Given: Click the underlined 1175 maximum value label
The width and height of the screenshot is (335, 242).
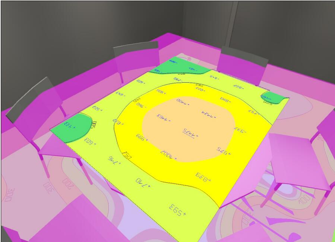Looking at the screenshot, I should [x=190, y=133].
